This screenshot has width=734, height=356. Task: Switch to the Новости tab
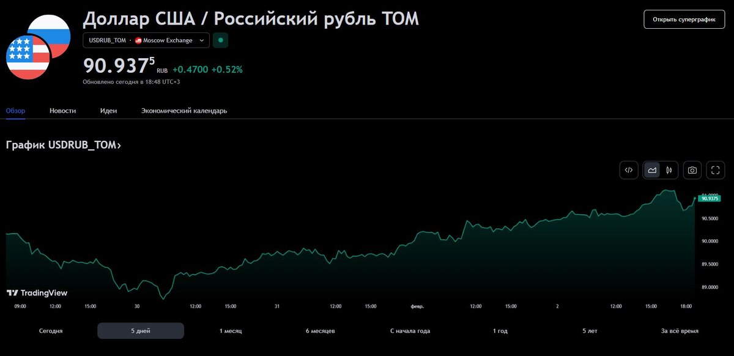(62, 111)
